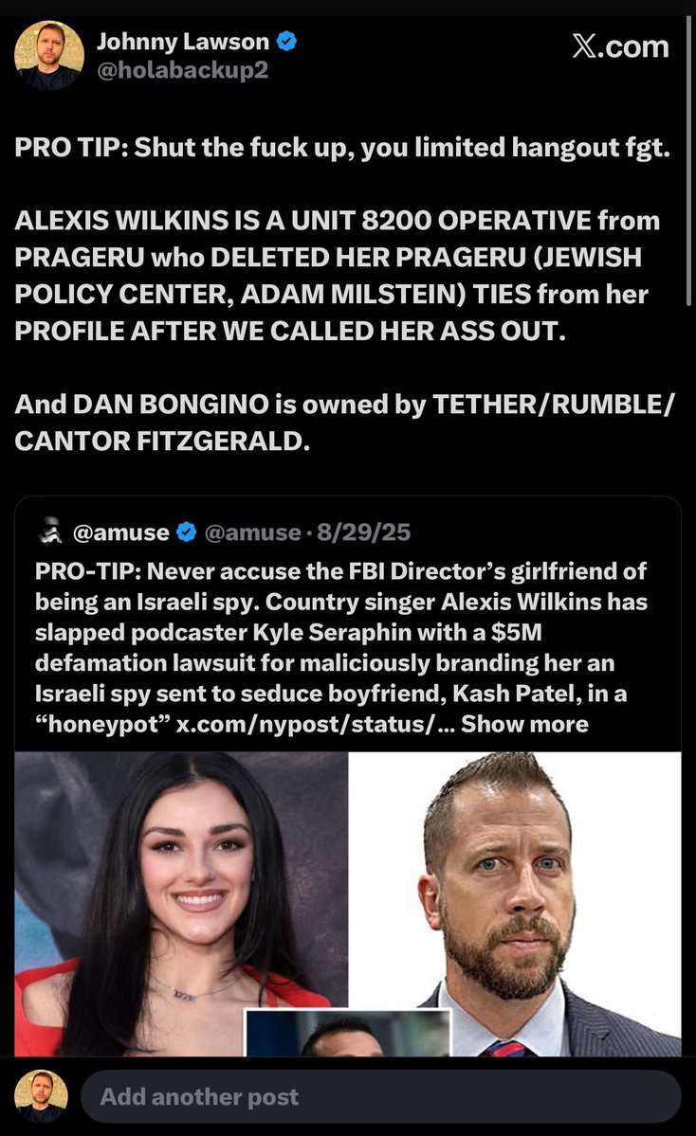Open the Johnny Lawson display name
Screen dimensions: 696x1136
click(x=183, y=42)
